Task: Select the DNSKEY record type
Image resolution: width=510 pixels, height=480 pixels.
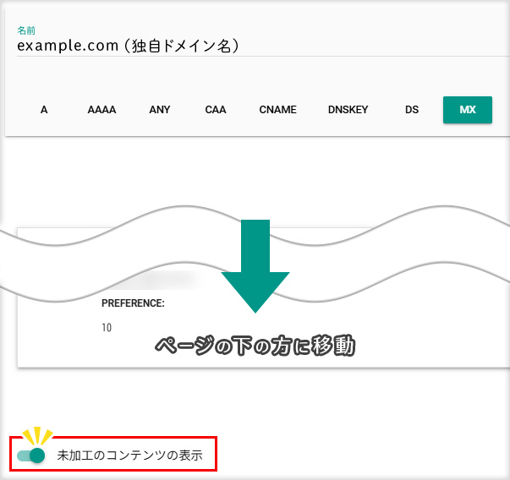Action: (348, 110)
